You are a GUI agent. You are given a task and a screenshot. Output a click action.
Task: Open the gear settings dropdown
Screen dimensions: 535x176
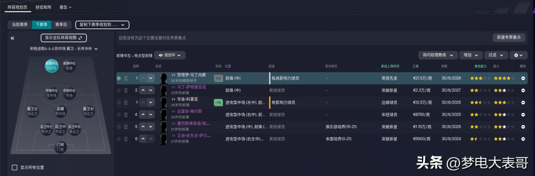pos(518,55)
